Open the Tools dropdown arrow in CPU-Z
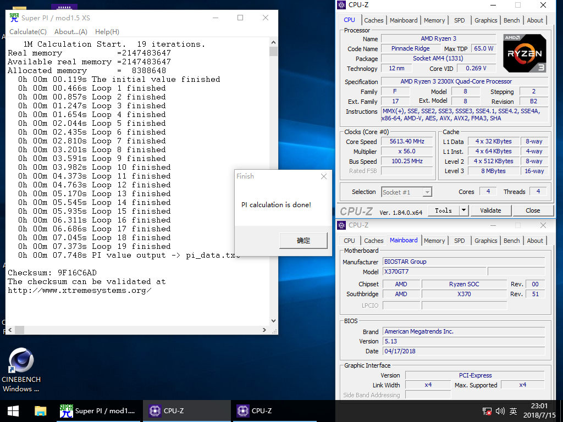Image resolution: width=563 pixels, height=422 pixels. coord(464,210)
